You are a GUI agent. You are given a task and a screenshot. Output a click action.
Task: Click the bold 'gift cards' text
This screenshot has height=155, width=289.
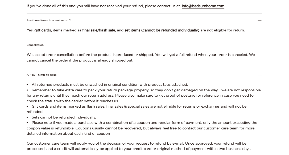[x=43, y=30]
